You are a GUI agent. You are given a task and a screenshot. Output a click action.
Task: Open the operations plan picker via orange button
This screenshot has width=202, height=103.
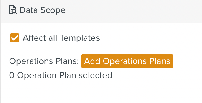point(127,61)
